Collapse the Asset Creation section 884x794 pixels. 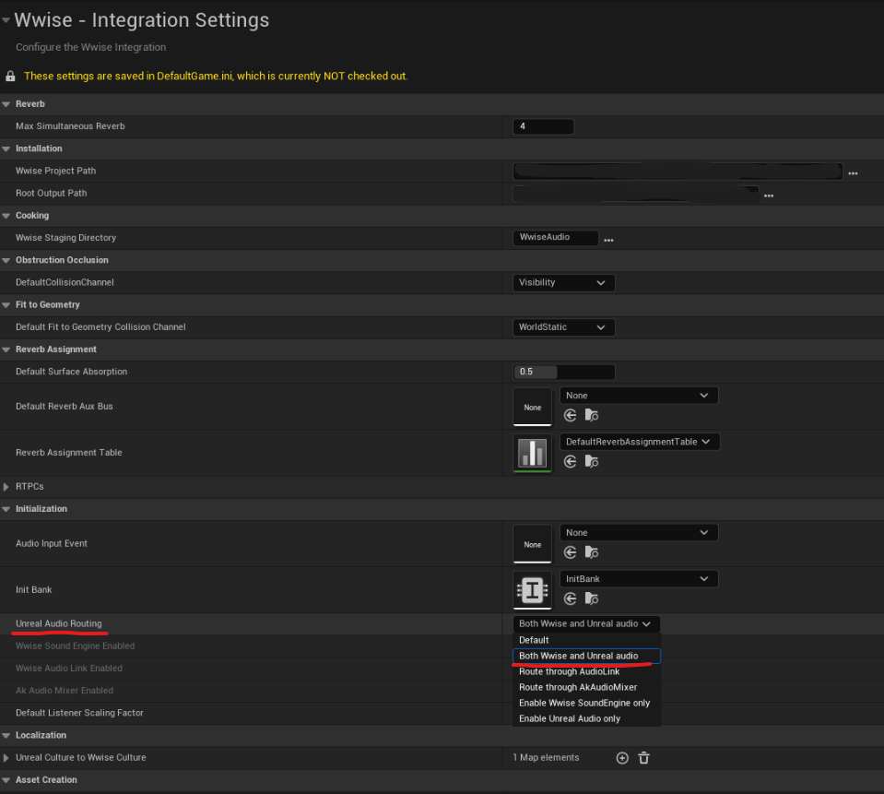coord(6,780)
